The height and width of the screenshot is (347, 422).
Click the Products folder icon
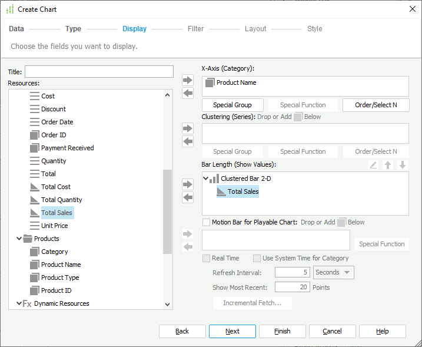pyautogui.click(x=28, y=239)
